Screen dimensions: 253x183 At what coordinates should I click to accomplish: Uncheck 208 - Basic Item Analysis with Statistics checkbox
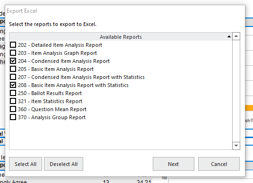pyautogui.click(x=13, y=85)
